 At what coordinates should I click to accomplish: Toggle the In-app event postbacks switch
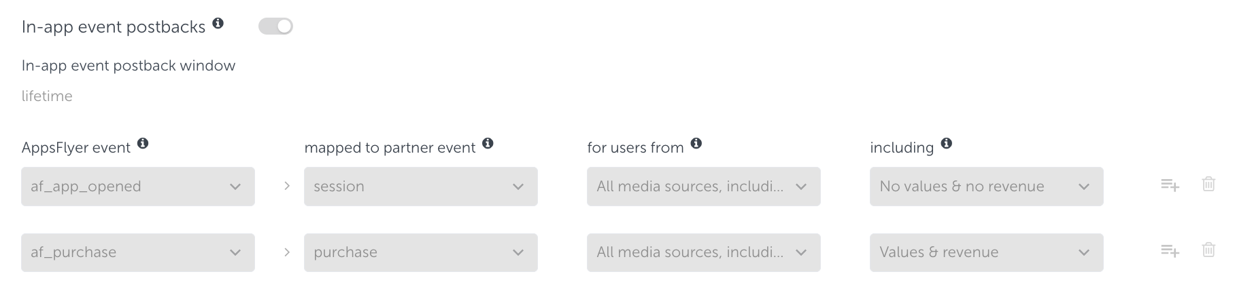(275, 26)
